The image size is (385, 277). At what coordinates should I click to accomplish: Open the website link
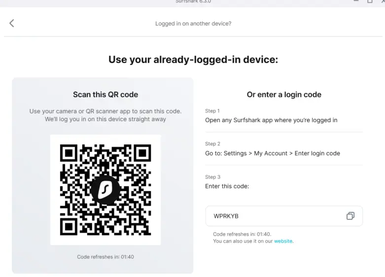click(283, 241)
